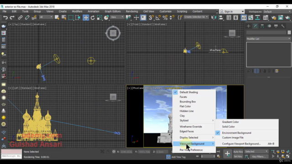Activate the Select and Move tool
The image size is (292, 164).
point(86,17)
